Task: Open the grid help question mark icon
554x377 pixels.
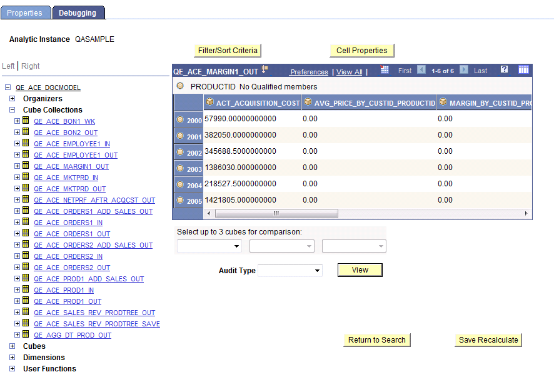Action: click(504, 69)
